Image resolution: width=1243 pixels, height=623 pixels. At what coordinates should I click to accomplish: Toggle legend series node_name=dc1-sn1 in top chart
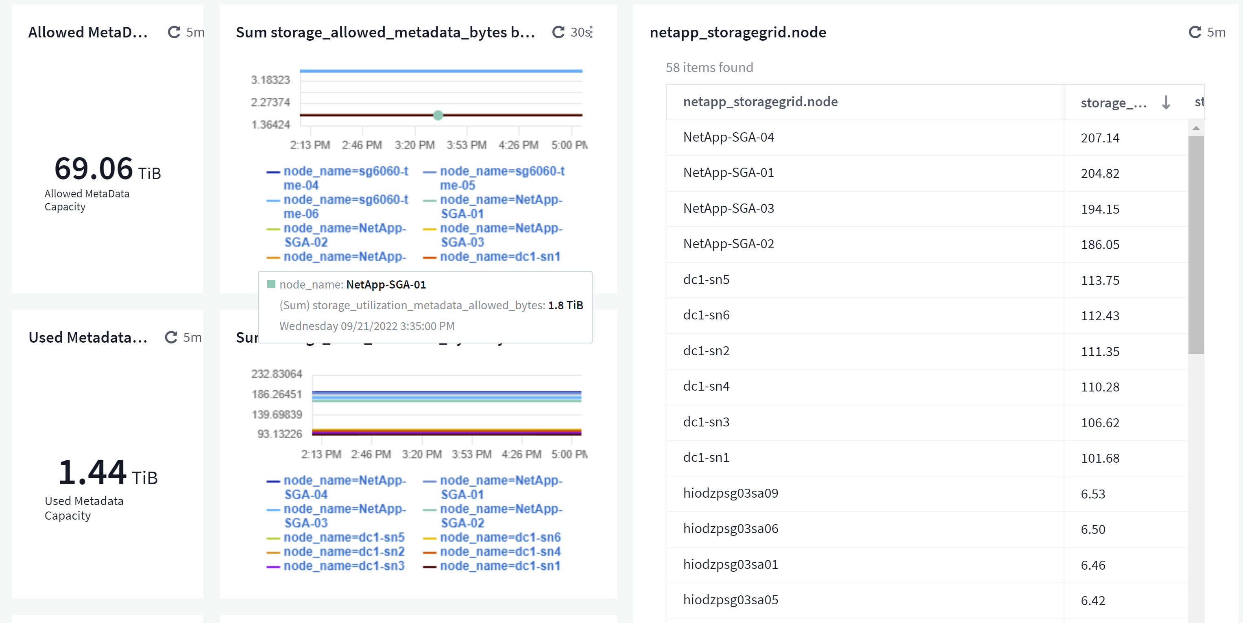pos(500,257)
